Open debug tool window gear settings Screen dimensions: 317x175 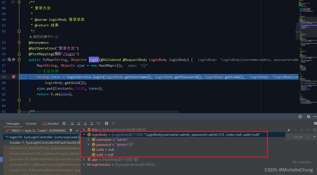click(308, 117)
